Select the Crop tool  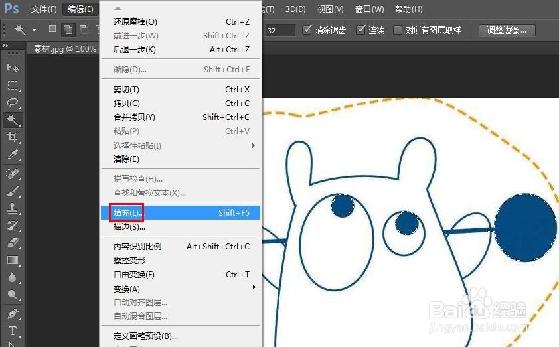click(13, 137)
